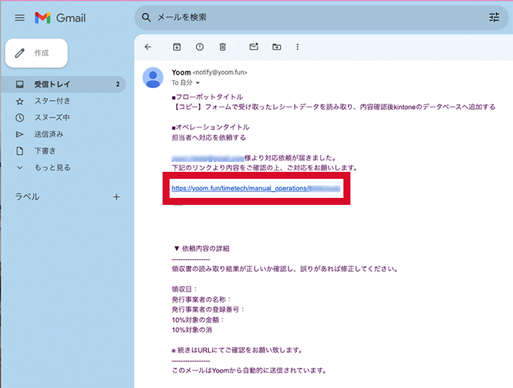Screen dimensions: 513x388
Task: Click the ▼ 依頼内容の詳細 heading
Action: coord(201,249)
